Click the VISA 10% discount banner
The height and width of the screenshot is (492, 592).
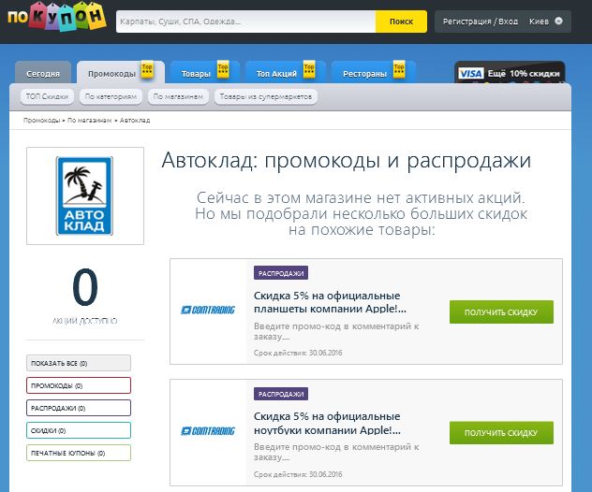pos(511,74)
